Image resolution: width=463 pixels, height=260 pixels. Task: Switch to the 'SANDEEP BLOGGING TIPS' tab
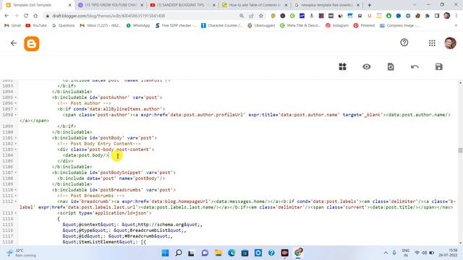183,5
